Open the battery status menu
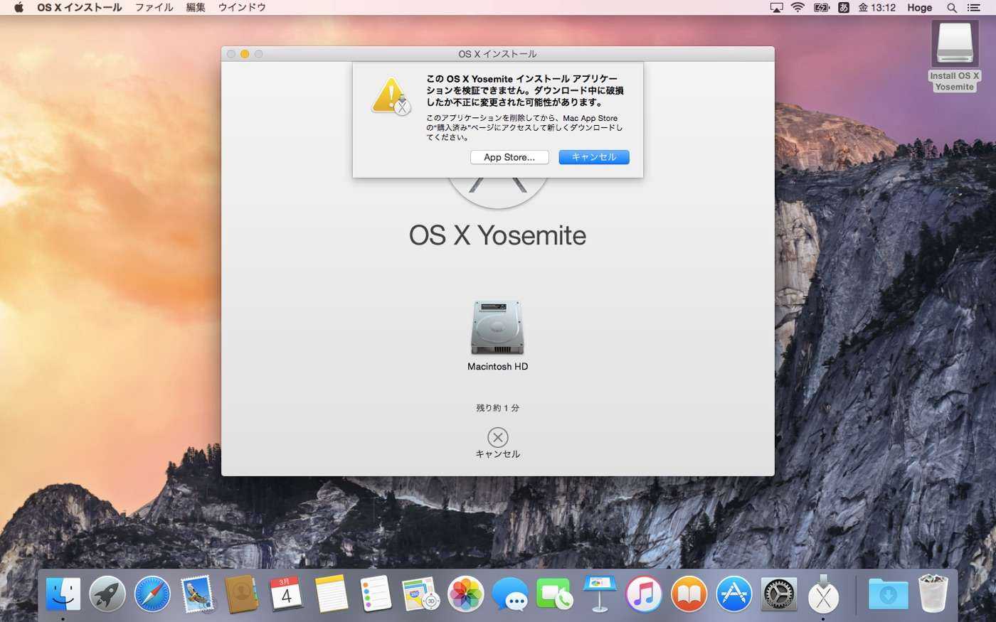 click(x=822, y=8)
